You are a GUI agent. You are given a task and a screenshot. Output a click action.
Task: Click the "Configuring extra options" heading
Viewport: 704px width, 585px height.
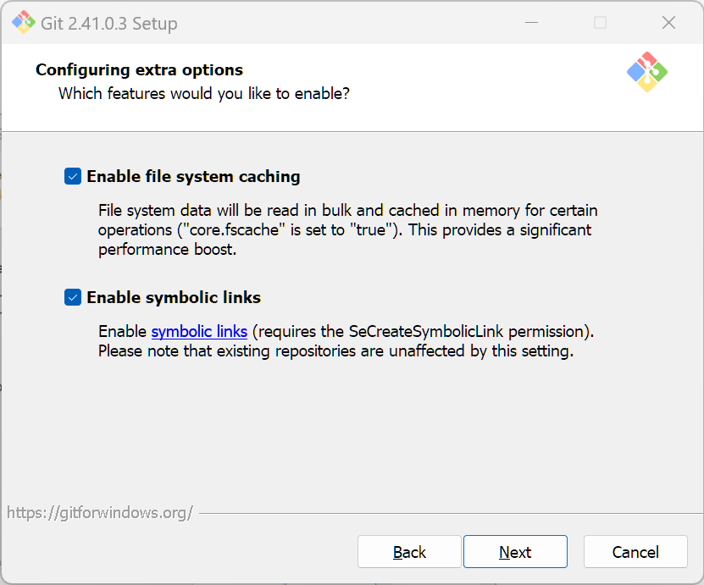tap(139, 70)
